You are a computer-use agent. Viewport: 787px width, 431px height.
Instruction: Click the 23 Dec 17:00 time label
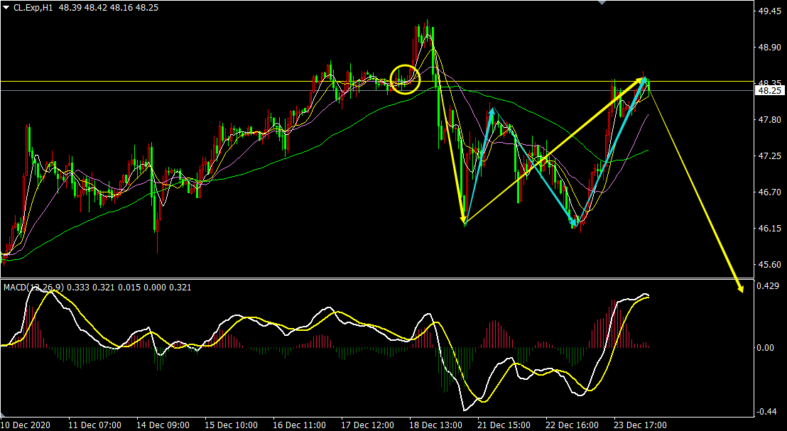pos(641,425)
